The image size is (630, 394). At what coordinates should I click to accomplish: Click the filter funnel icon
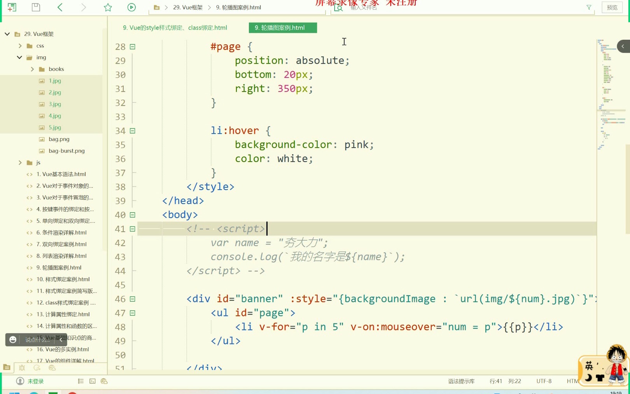click(589, 7)
